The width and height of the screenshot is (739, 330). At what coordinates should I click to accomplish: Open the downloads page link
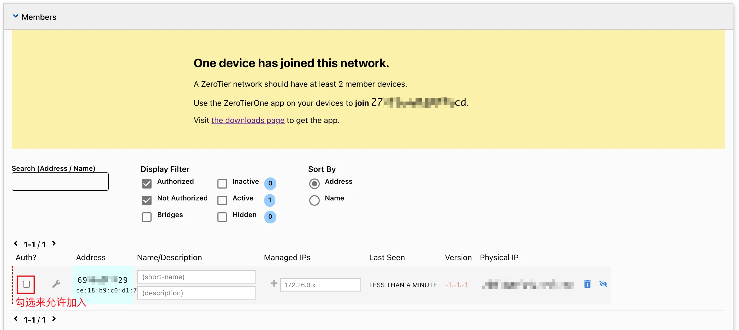pyautogui.click(x=248, y=120)
